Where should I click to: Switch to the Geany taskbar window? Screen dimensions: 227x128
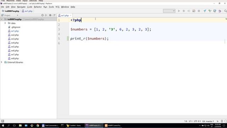point(74,126)
